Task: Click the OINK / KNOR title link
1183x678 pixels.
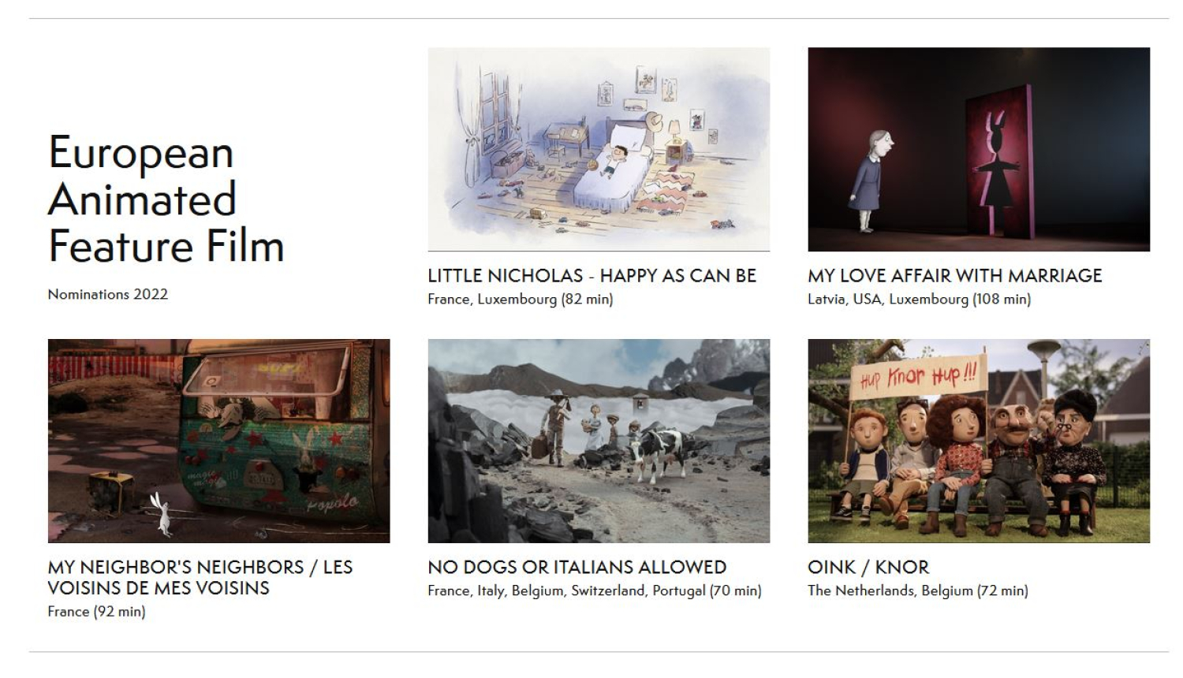Action: 868,568
